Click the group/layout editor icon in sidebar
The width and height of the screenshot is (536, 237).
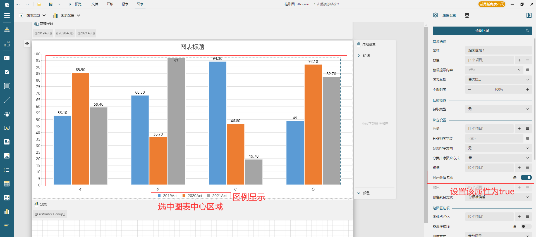[7, 44]
